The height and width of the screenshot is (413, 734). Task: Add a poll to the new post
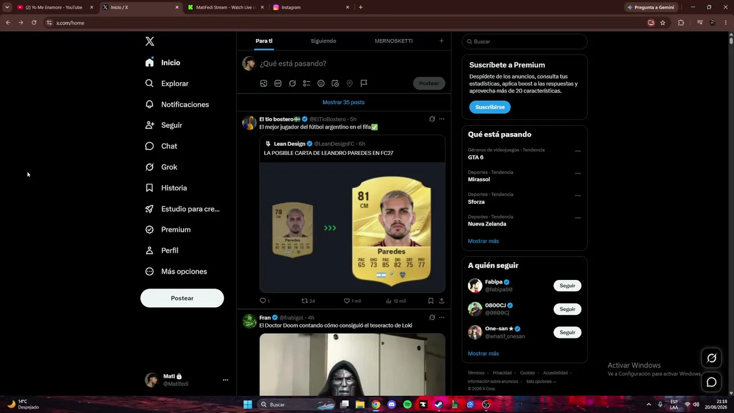click(307, 83)
